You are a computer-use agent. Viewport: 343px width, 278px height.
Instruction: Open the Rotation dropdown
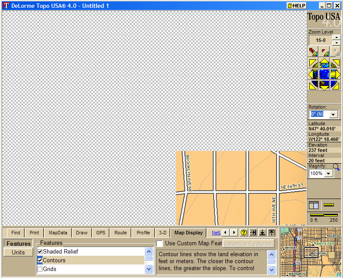point(333,114)
